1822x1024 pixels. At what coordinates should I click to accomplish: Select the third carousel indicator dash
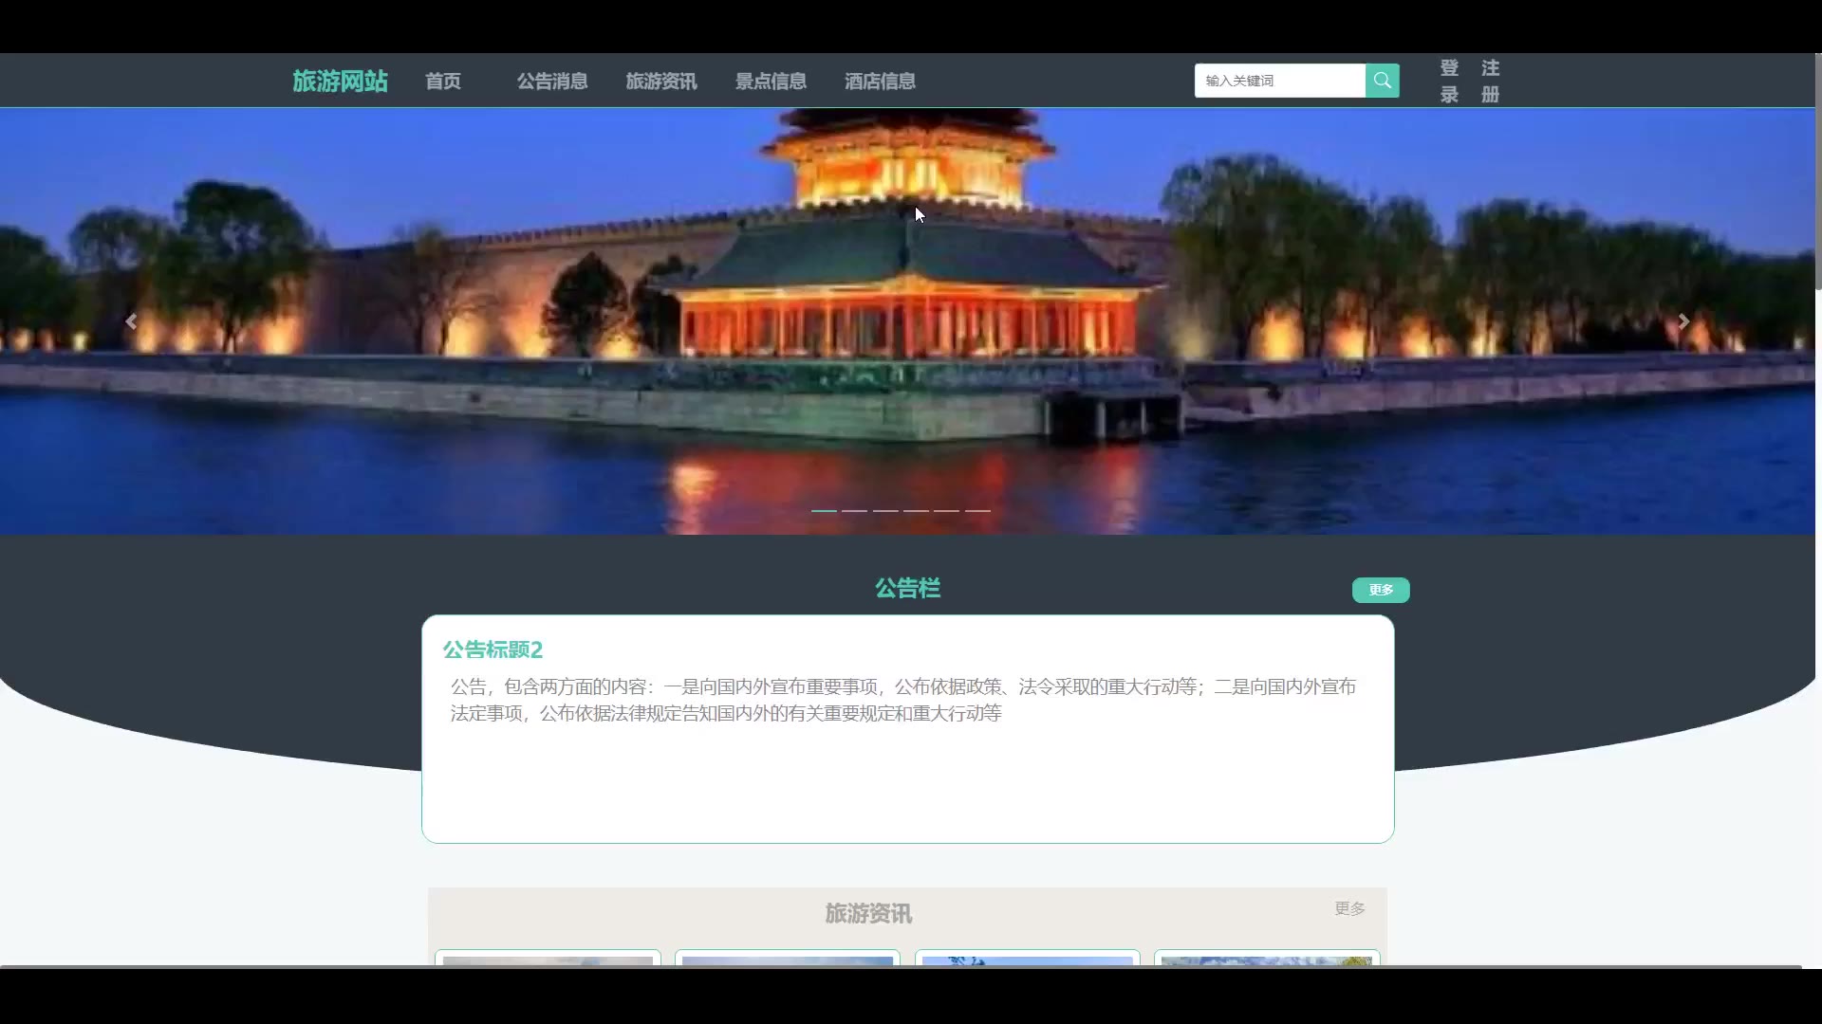(x=885, y=510)
